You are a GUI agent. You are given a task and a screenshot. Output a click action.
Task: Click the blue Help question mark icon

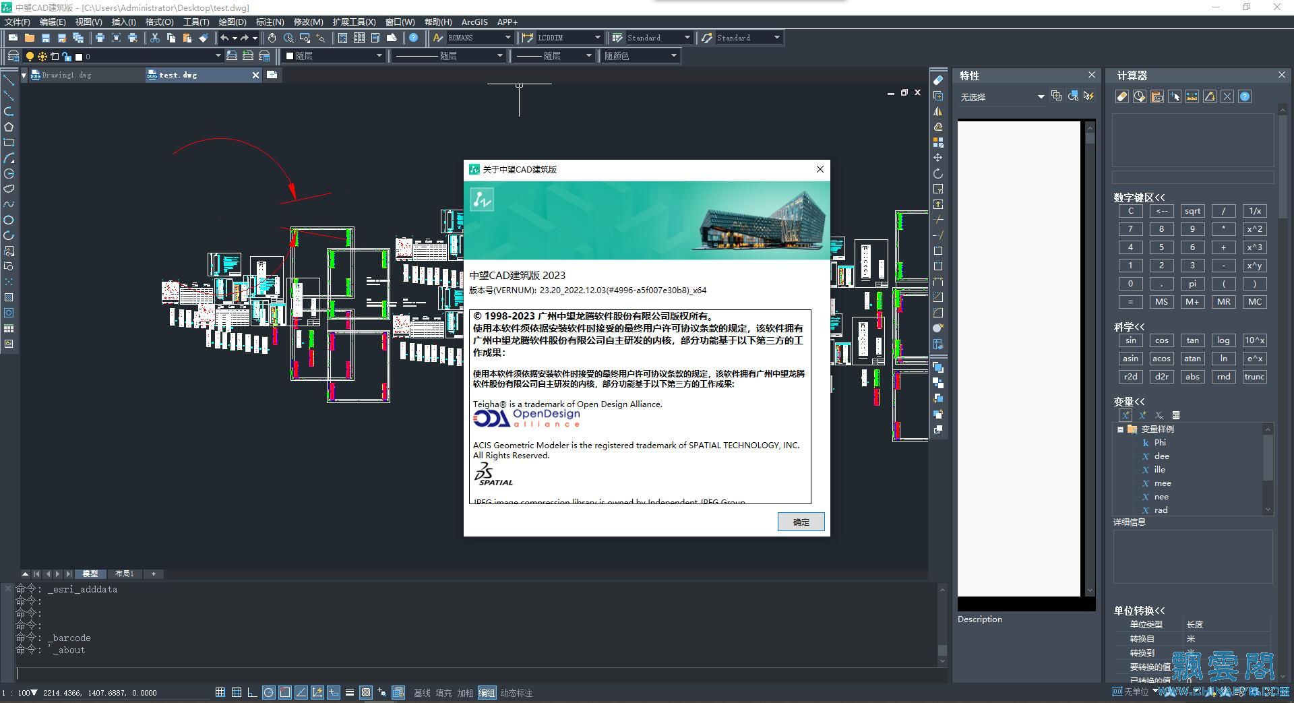click(414, 38)
